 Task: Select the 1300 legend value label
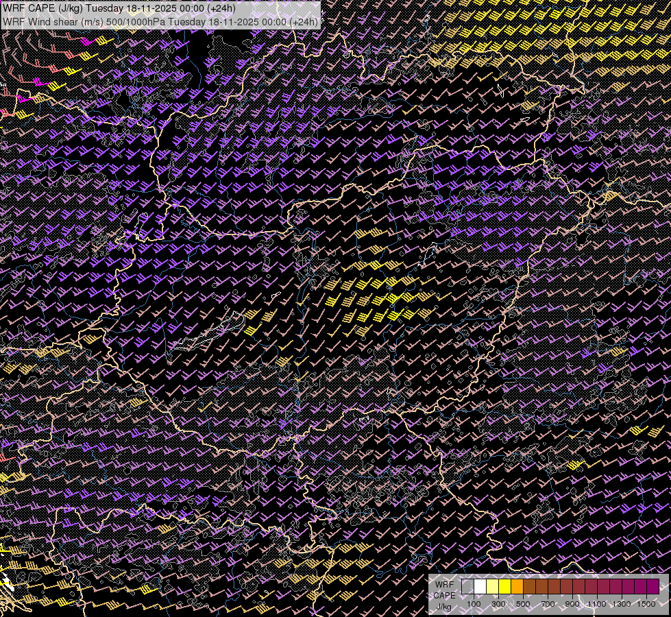[622, 604]
